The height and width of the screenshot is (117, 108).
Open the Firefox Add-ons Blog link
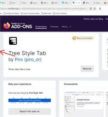tap(93, 19)
